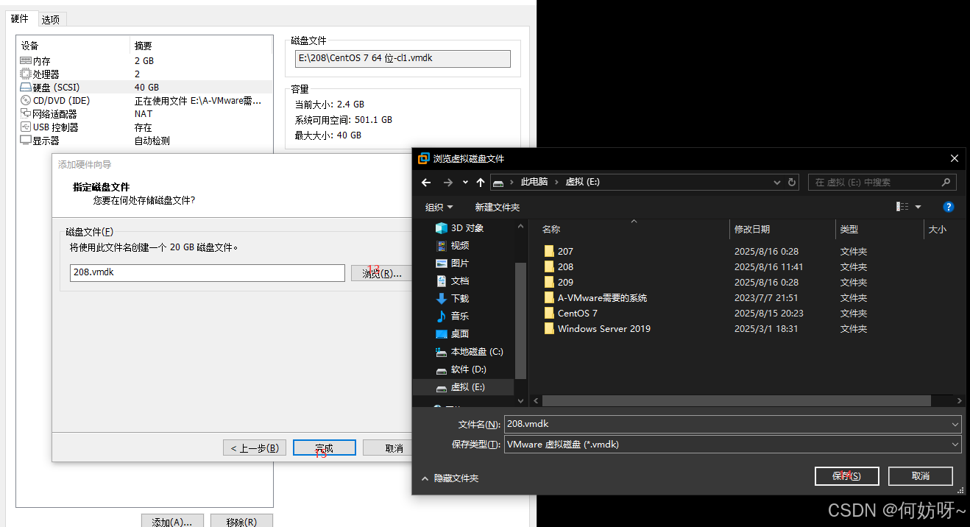Click 移除 to remove hardware
This screenshot has width=970, height=527.
click(x=241, y=522)
